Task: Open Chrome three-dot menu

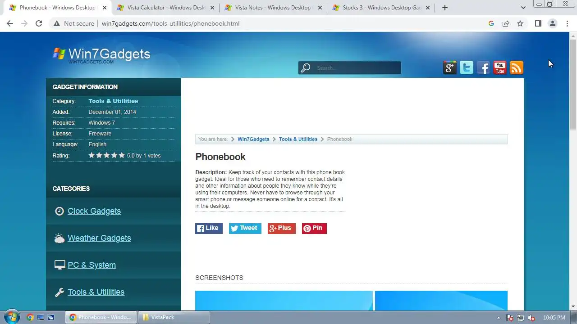Action: coord(567,23)
